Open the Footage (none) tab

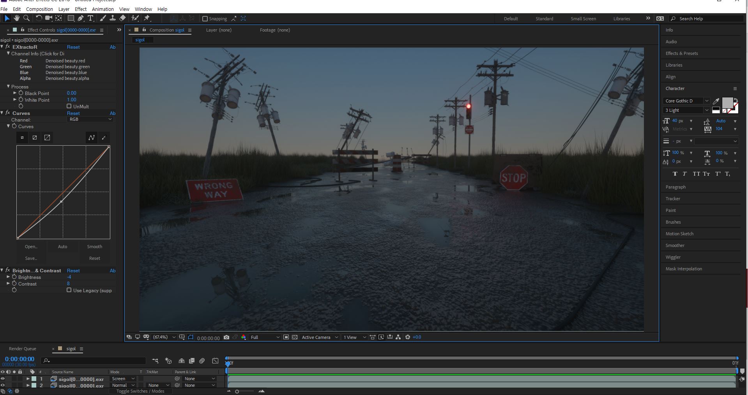point(275,30)
